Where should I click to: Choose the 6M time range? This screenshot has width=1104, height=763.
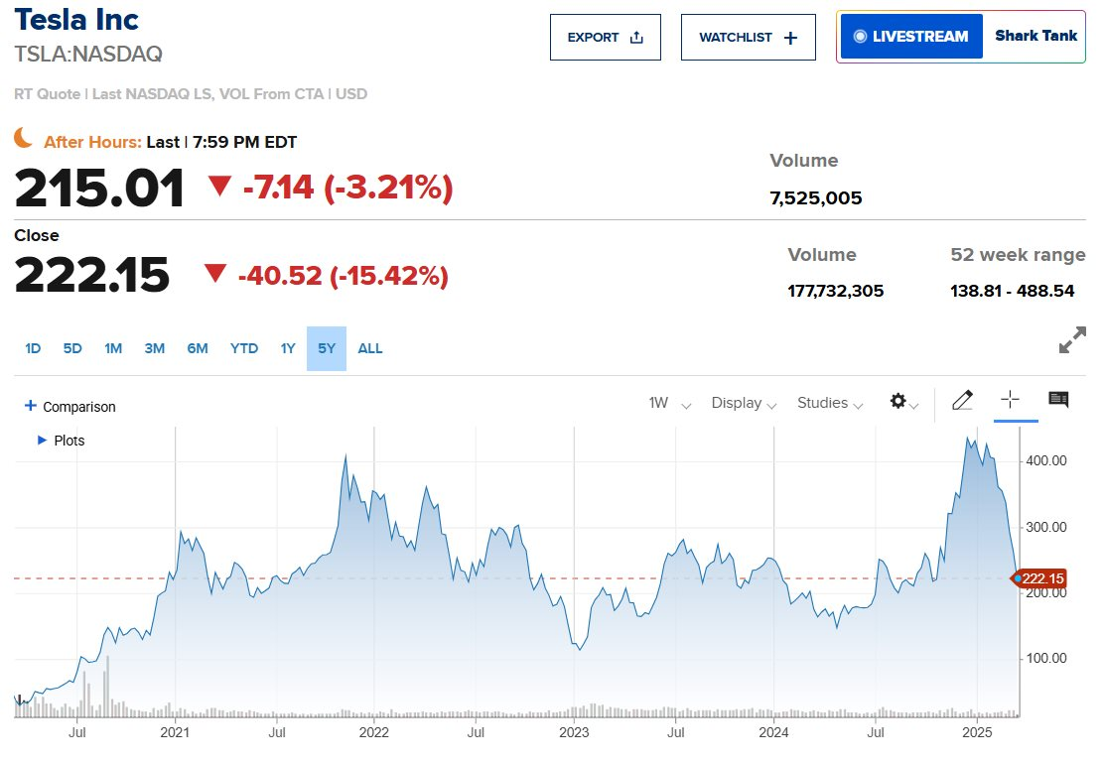(197, 348)
